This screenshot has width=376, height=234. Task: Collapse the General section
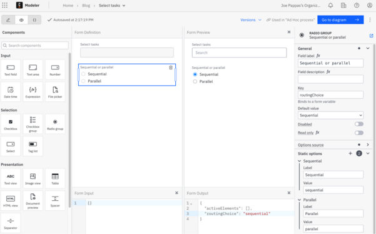point(368,48)
